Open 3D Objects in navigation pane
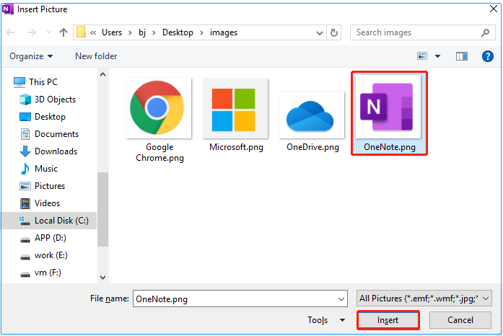503x336 pixels. pos(48,100)
